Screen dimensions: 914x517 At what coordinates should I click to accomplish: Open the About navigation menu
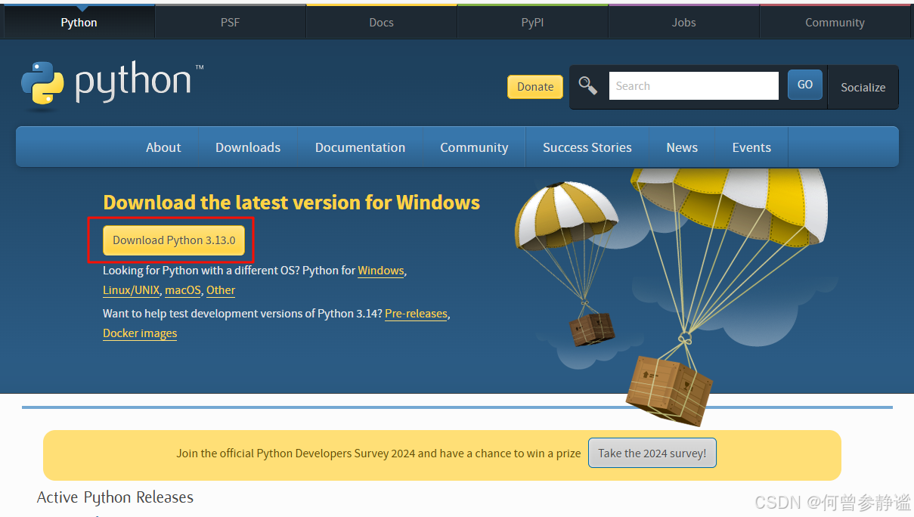pyautogui.click(x=163, y=147)
